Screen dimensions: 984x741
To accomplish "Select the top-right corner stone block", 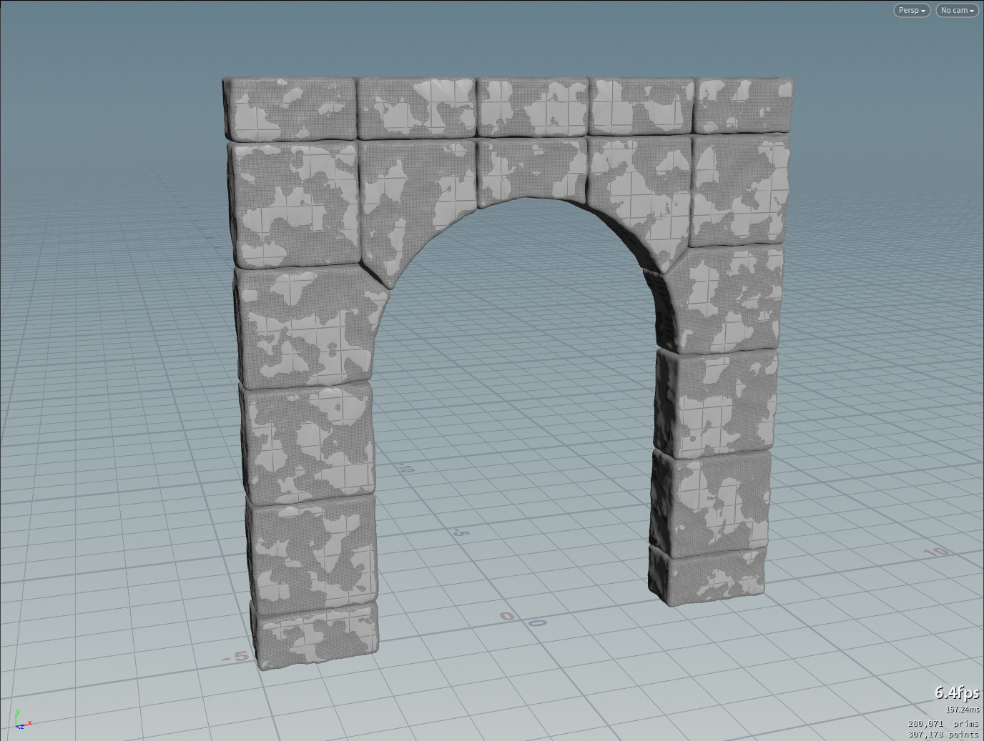I will (x=744, y=107).
